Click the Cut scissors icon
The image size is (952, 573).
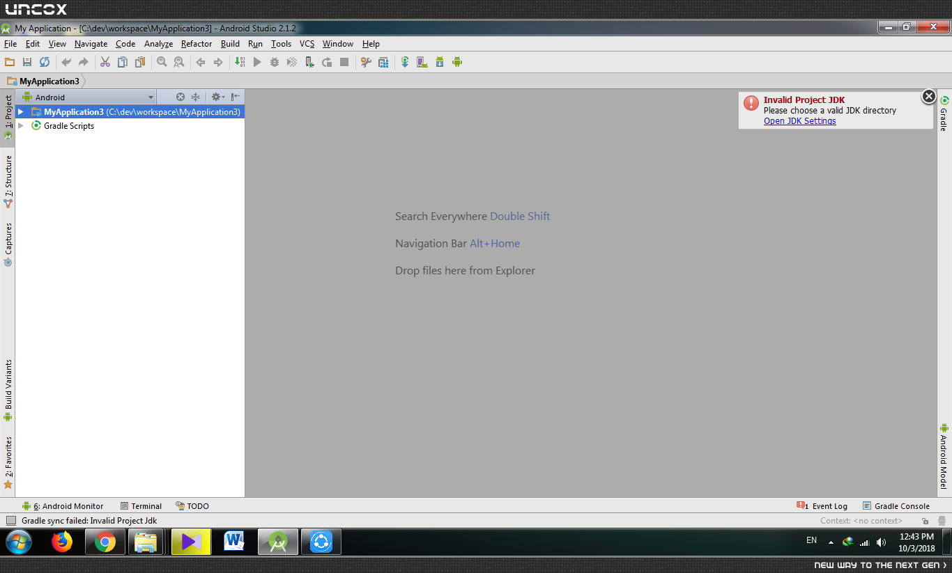(x=105, y=62)
